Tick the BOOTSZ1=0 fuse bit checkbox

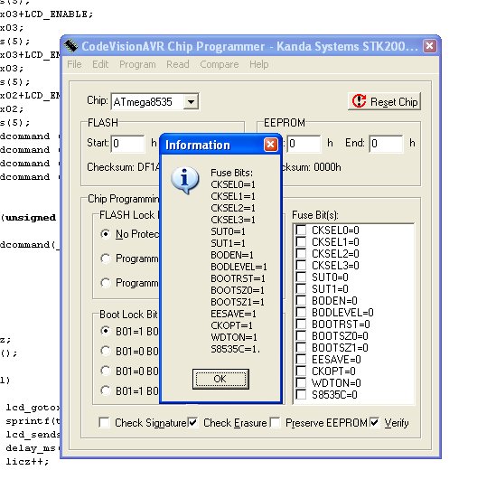301,347
